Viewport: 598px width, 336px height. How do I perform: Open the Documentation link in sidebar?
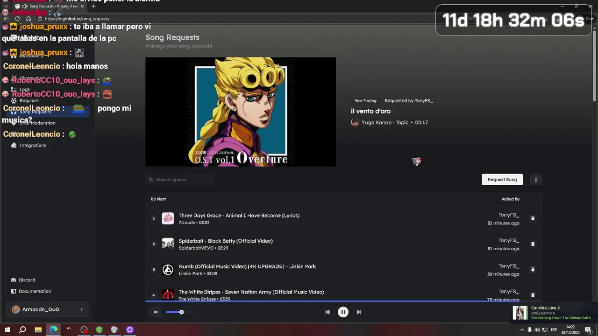(31, 291)
